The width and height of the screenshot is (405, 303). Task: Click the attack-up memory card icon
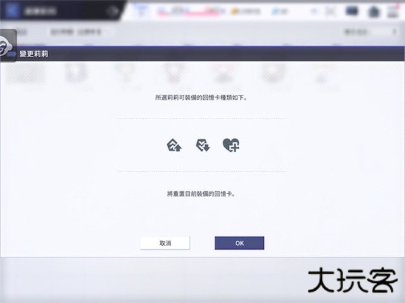pos(174,145)
